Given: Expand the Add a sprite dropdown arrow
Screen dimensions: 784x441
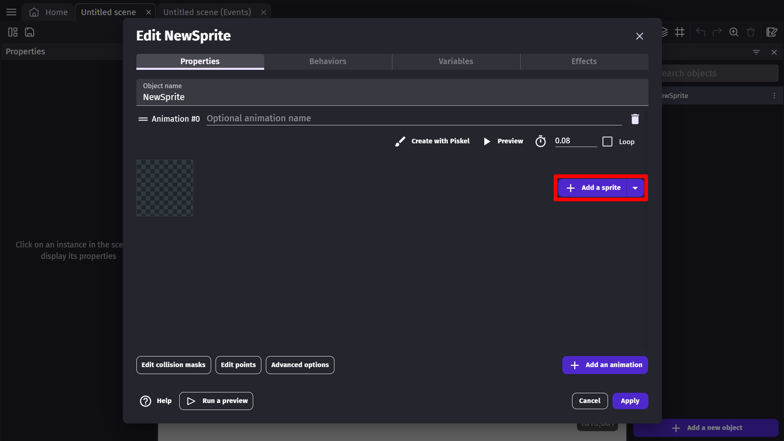Looking at the screenshot, I should pyautogui.click(x=635, y=188).
